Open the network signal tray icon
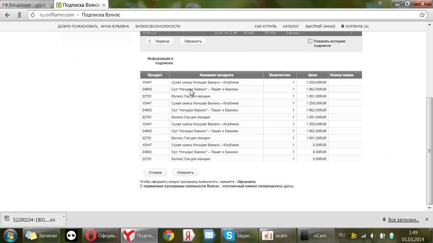 [x=364, y=236]
